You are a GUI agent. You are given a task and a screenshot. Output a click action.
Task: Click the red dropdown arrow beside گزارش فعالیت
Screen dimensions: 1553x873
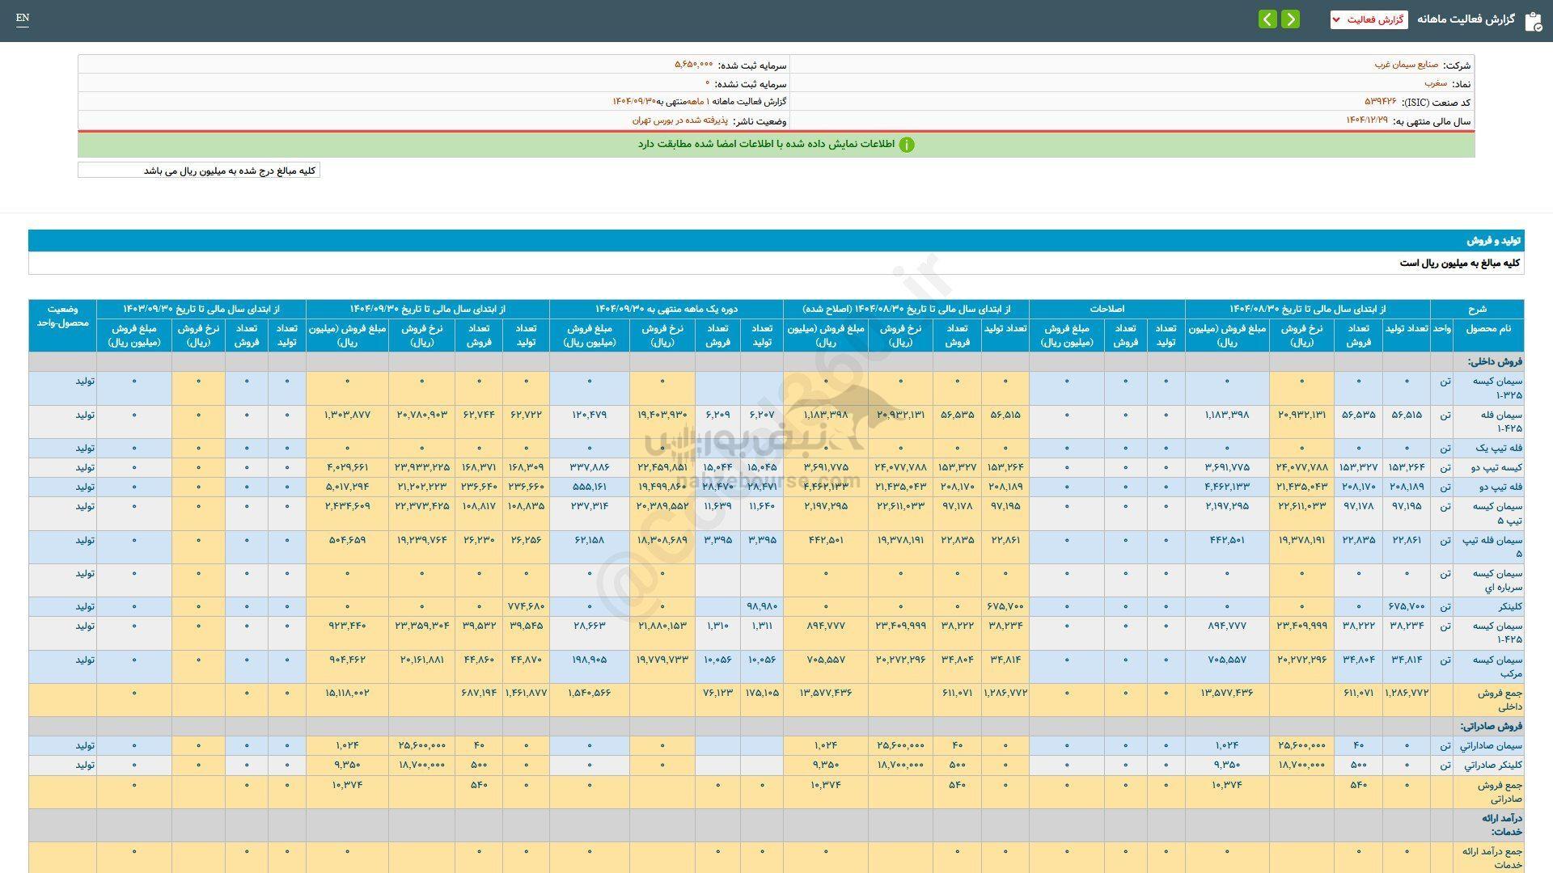pyautogui.click(x=1336, y=19)
